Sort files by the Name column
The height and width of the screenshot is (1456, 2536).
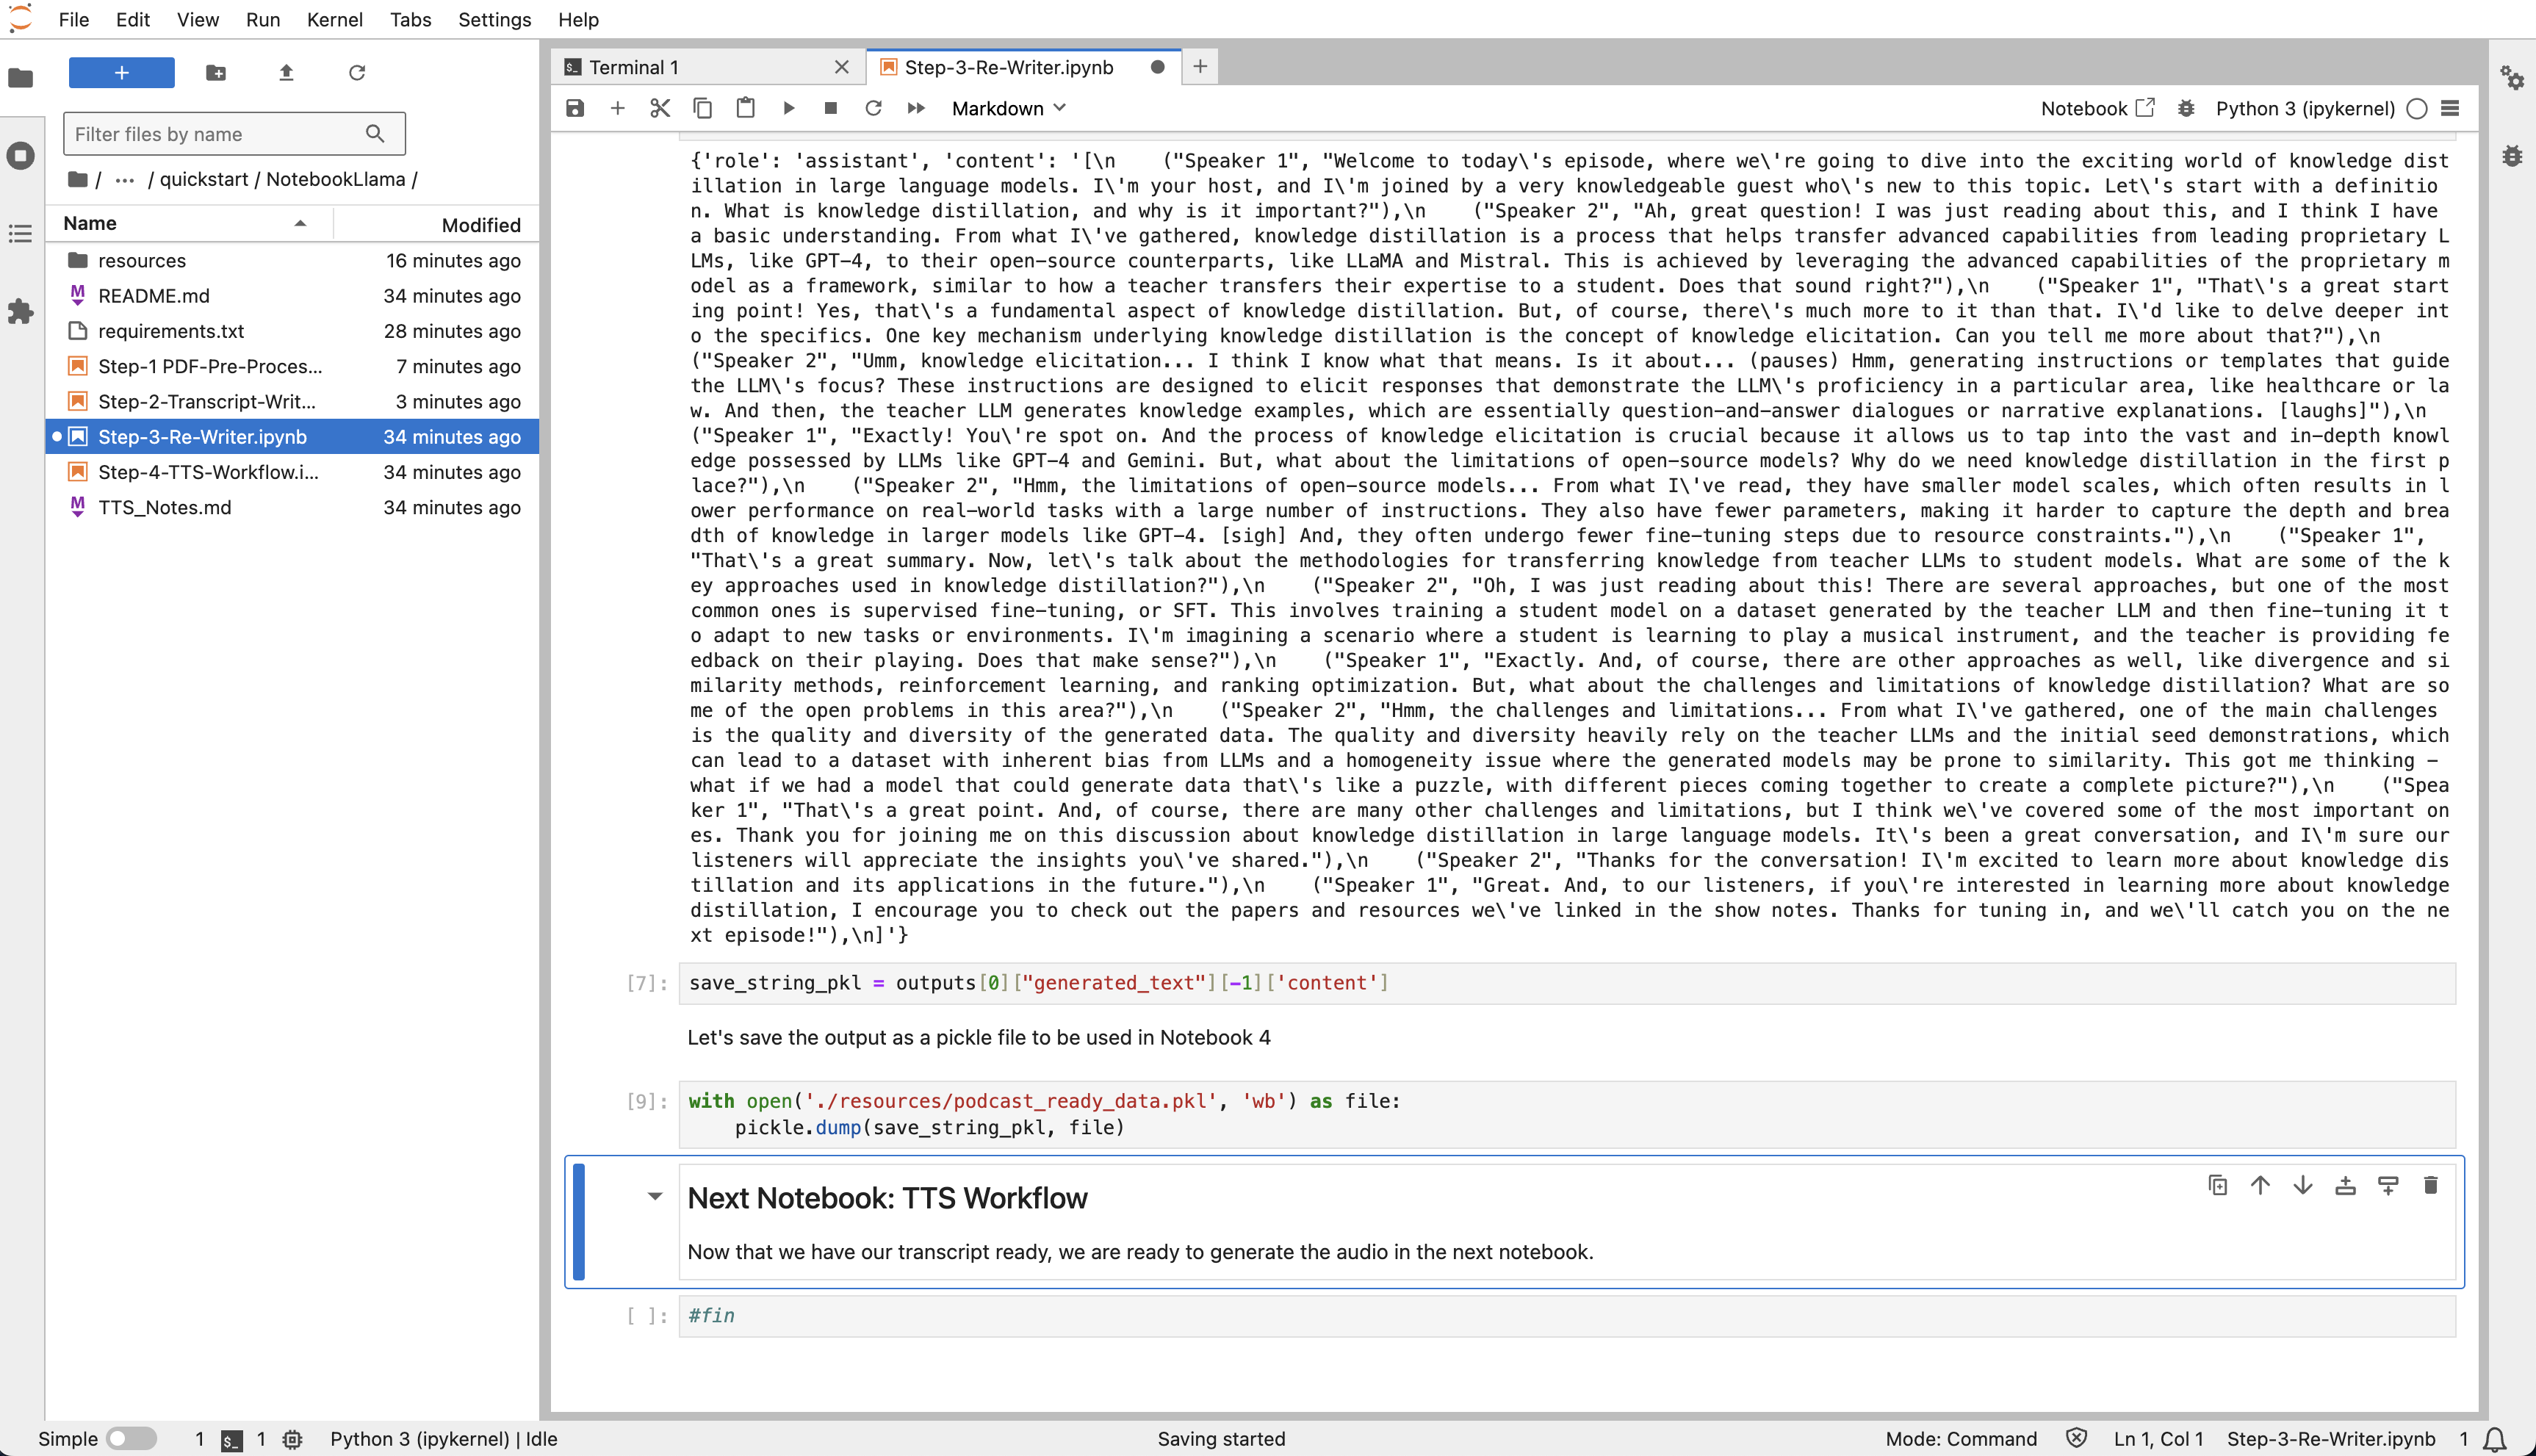pos(90,223)
